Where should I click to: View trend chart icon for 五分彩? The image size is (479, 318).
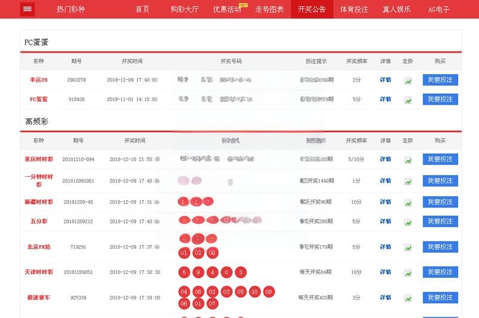408,222
